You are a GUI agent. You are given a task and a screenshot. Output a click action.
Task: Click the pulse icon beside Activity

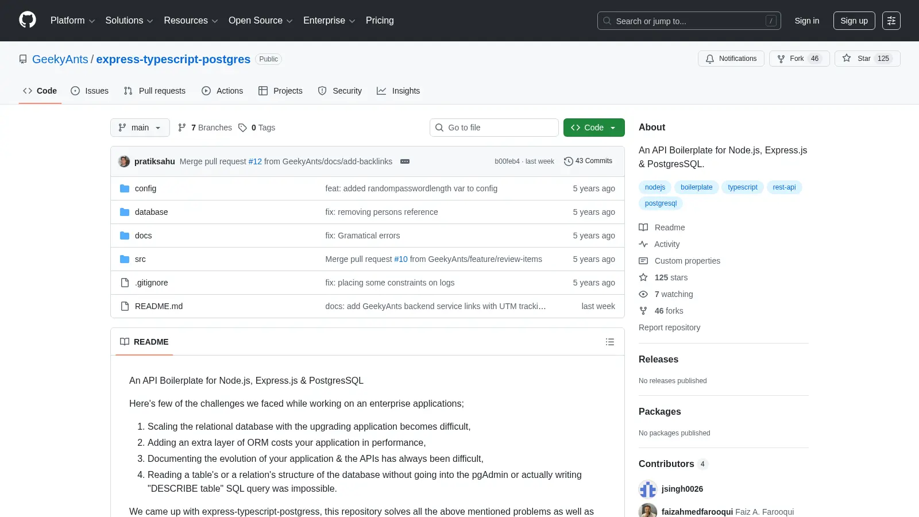coord(643,244)
